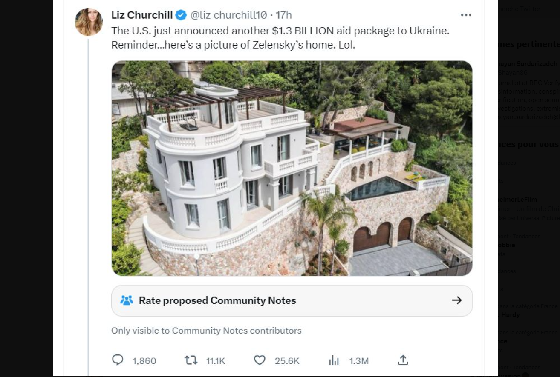Click the blue verified badge

click(181, 15)
